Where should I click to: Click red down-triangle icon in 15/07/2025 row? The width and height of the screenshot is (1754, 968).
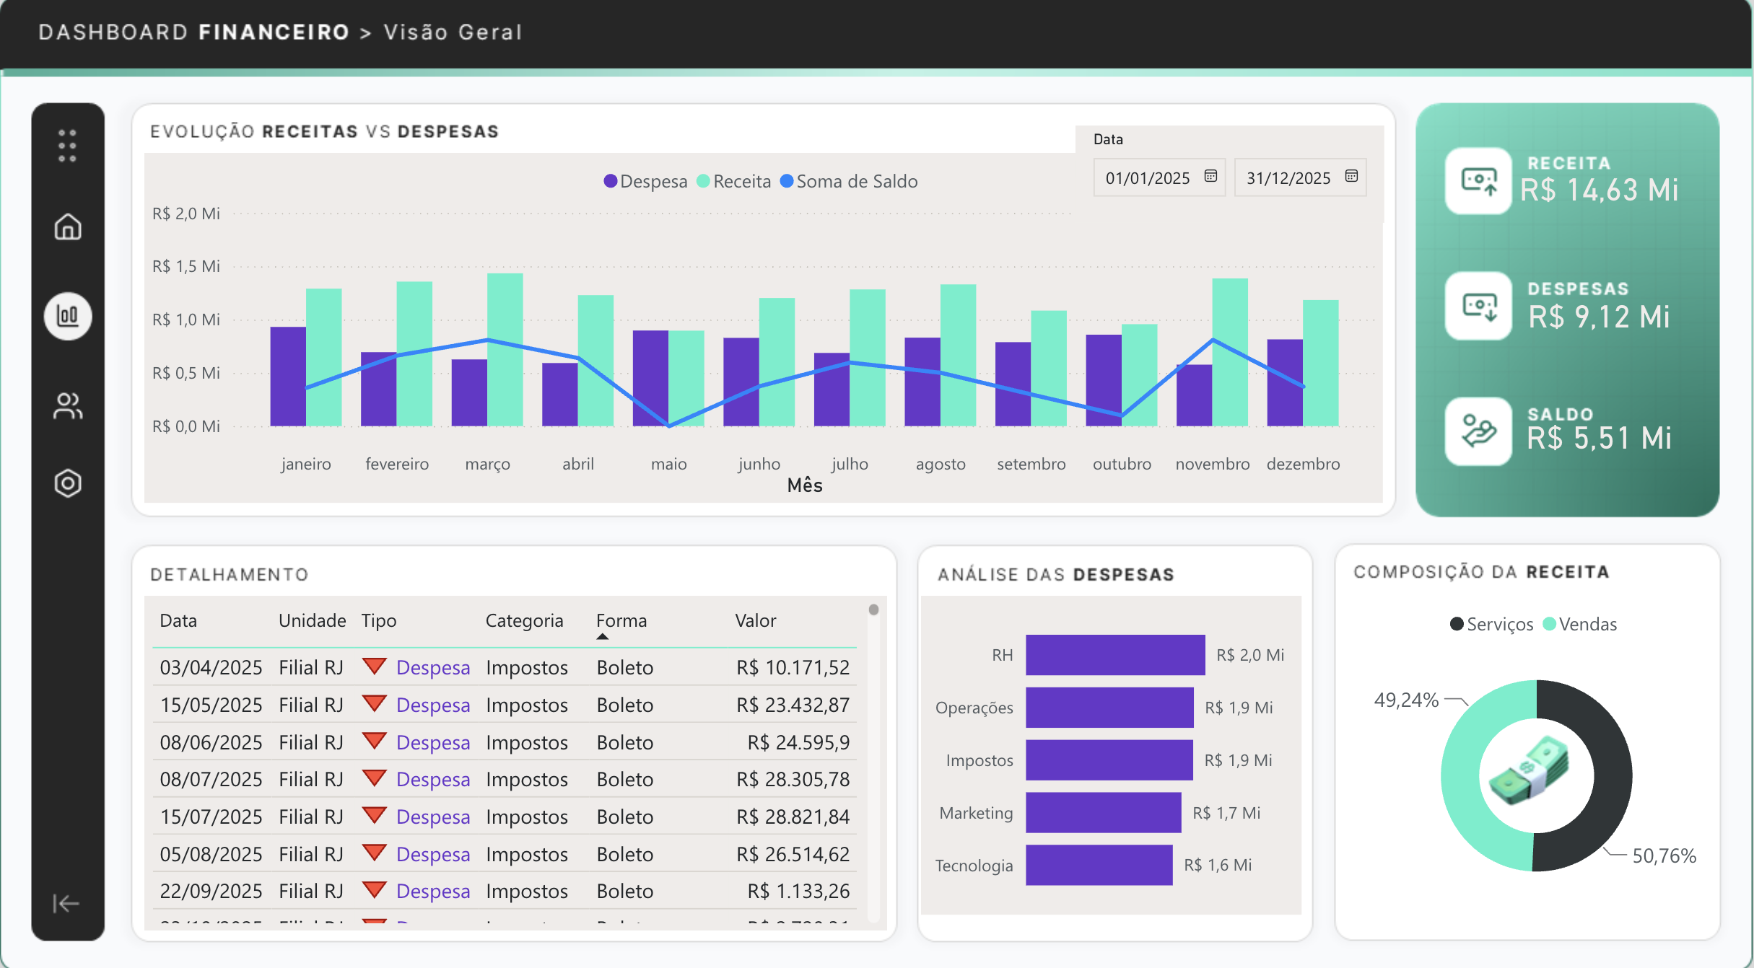374,815
